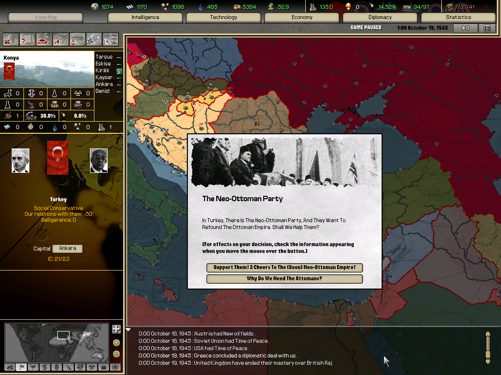
Task: Click the world minimap thumbnail
Action: [56, 342]
